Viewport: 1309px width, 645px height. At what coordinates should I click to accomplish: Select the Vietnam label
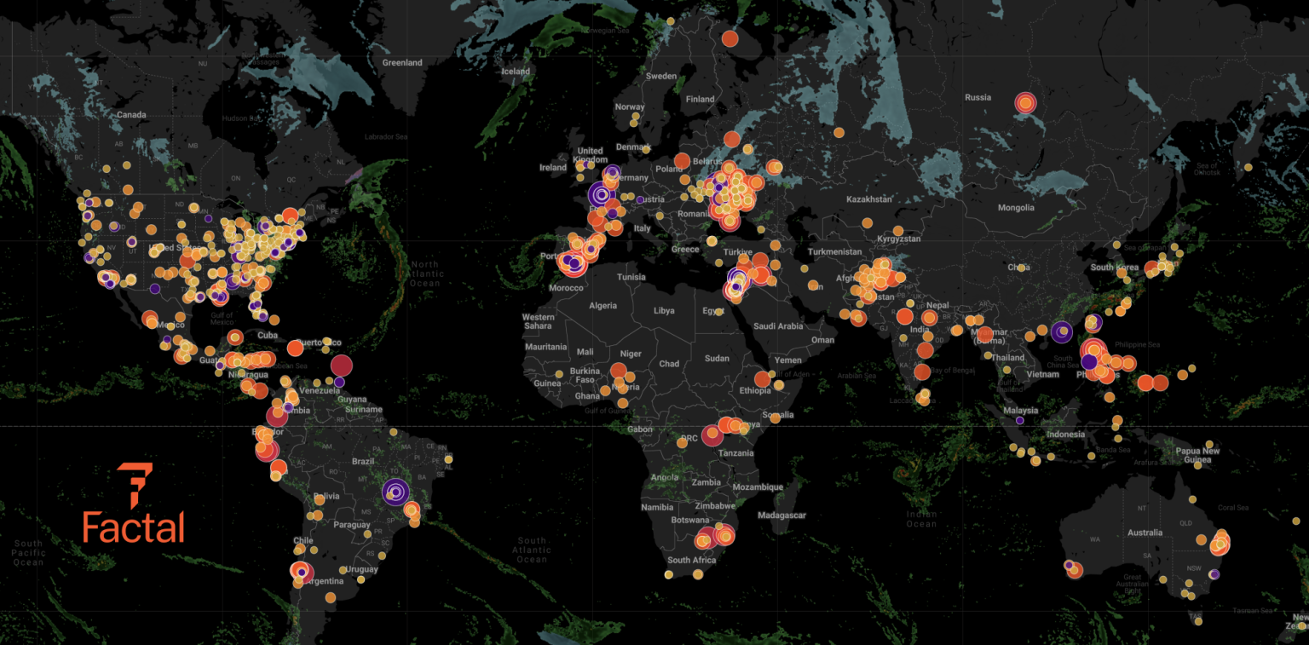pyautogui.click(x=1043, y=374)
